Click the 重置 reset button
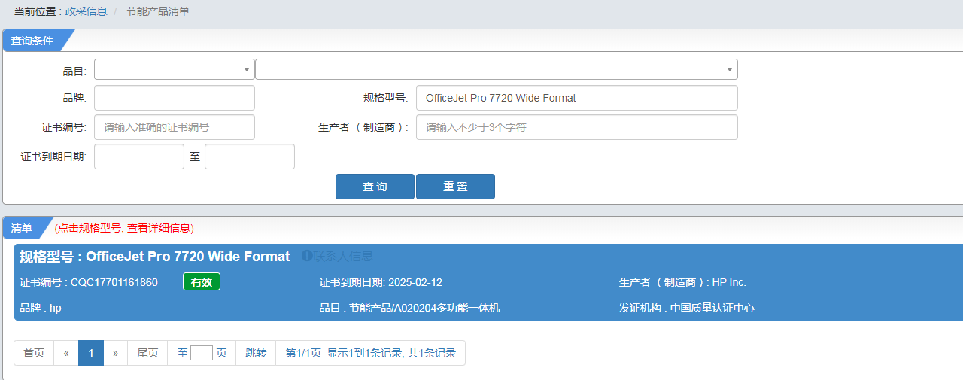This screenshot has width=963, height=380. coord(455,187)
